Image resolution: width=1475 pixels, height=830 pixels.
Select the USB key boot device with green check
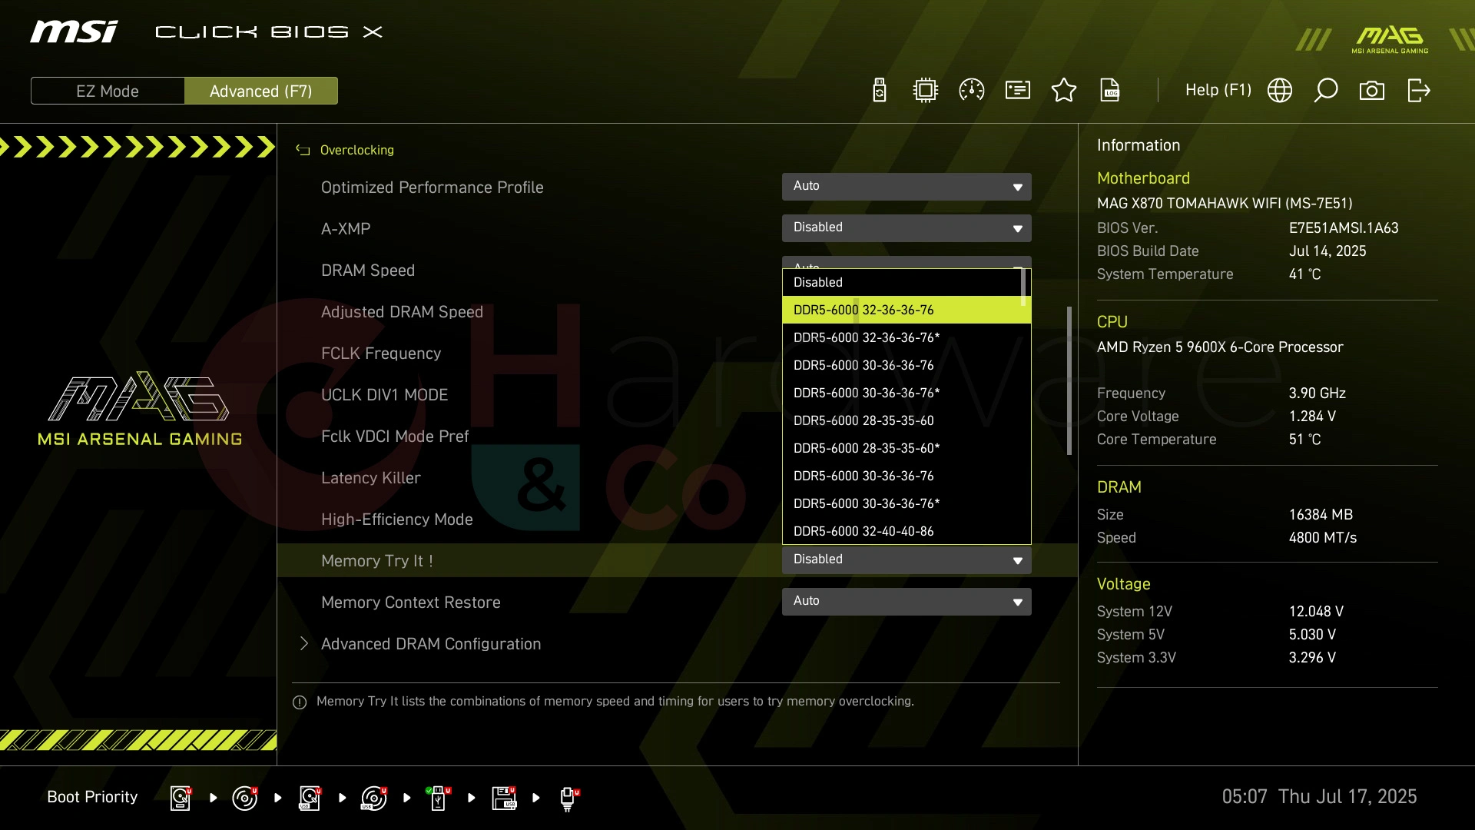point(439,798)
